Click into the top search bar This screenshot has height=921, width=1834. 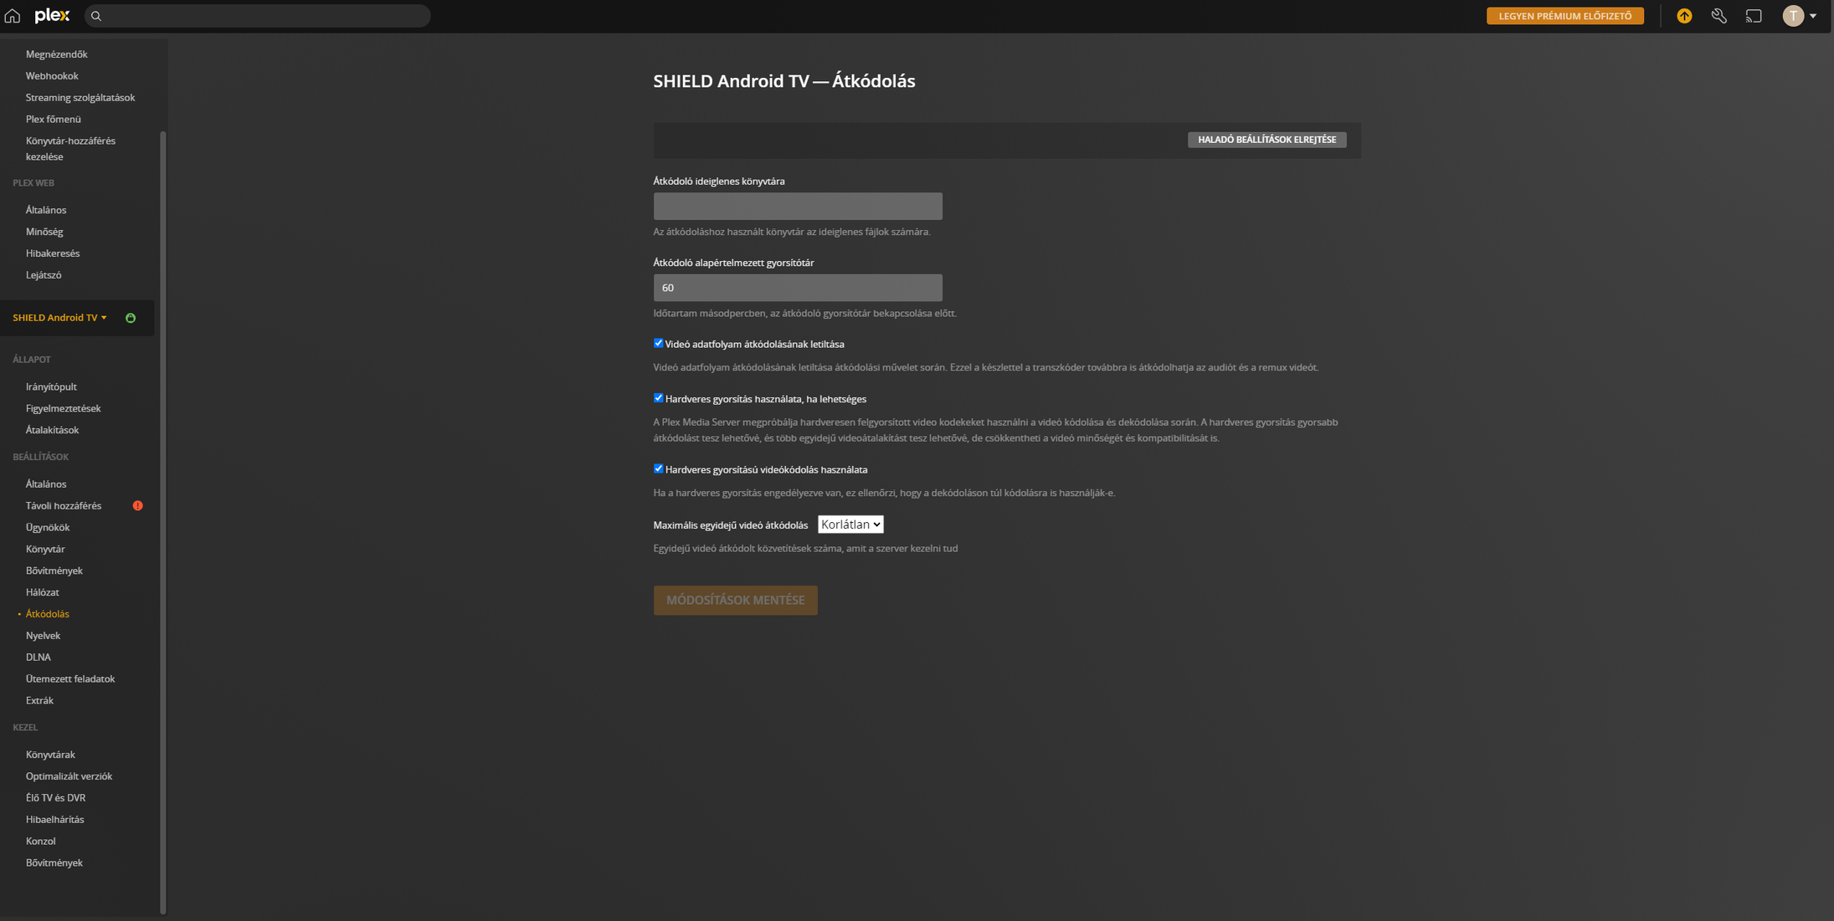tap(257, 16)
